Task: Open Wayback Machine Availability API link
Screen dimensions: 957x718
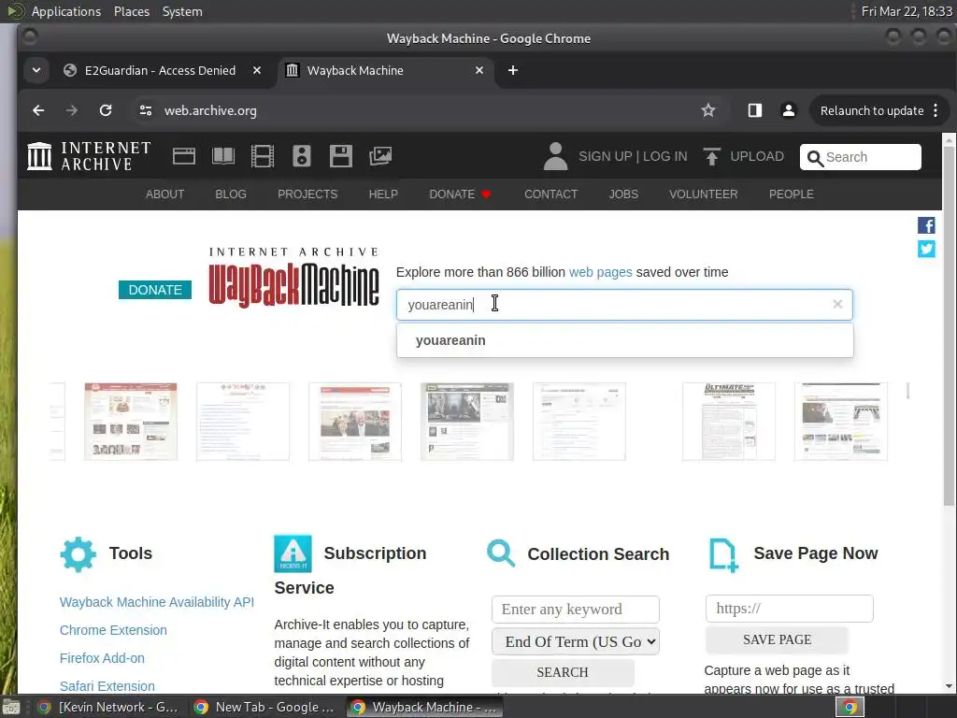Action: [x=157, y=602]
